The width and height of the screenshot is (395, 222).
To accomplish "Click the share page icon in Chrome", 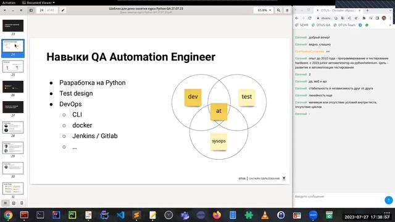I will tap(349, 18).
